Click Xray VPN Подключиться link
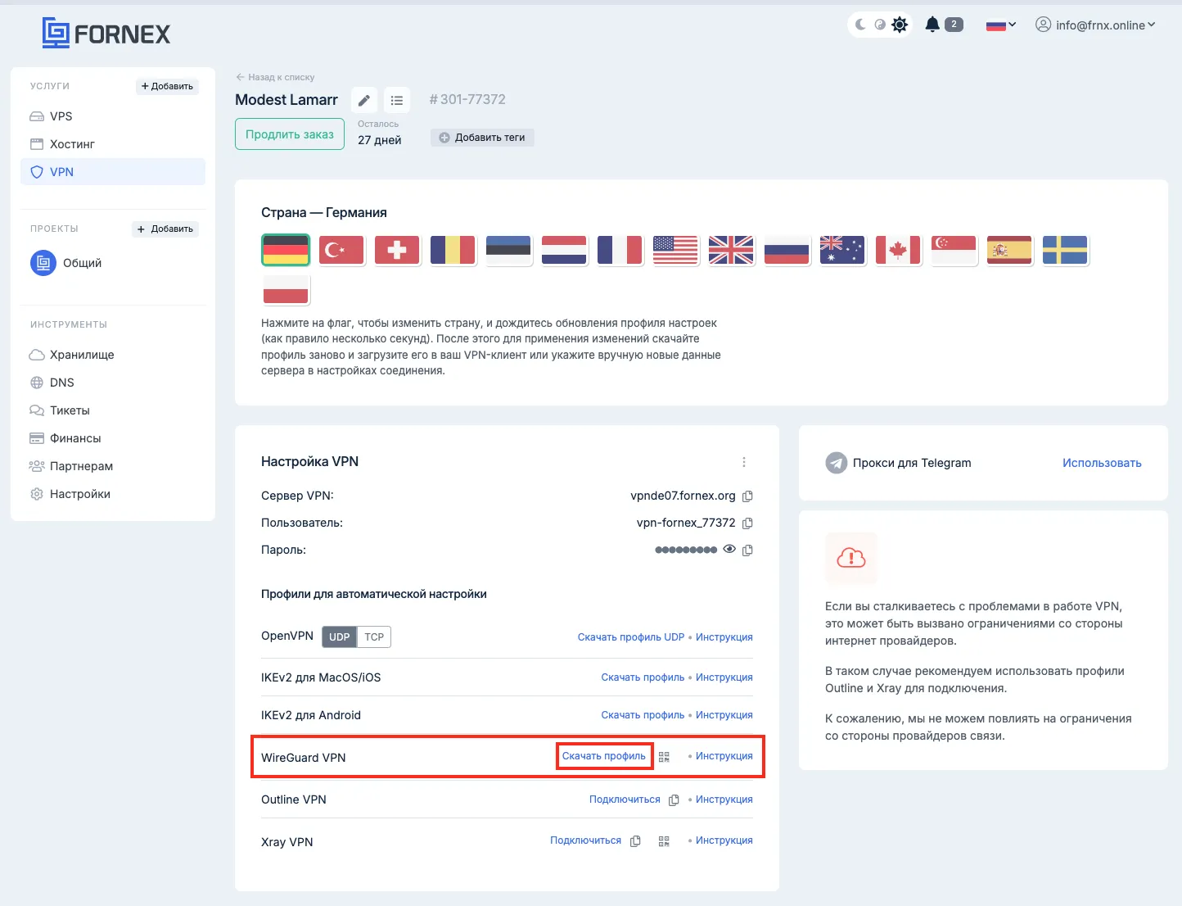Screen dimensions: 1182x906 click(585, 840)
